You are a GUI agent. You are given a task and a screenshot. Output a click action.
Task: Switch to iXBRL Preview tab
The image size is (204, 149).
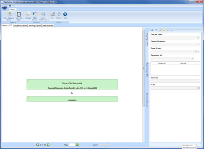pyautogui.click(x=48, y=25)
